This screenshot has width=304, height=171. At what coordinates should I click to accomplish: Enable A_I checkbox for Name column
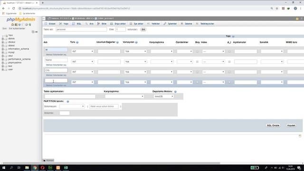[x=229, y=62]
